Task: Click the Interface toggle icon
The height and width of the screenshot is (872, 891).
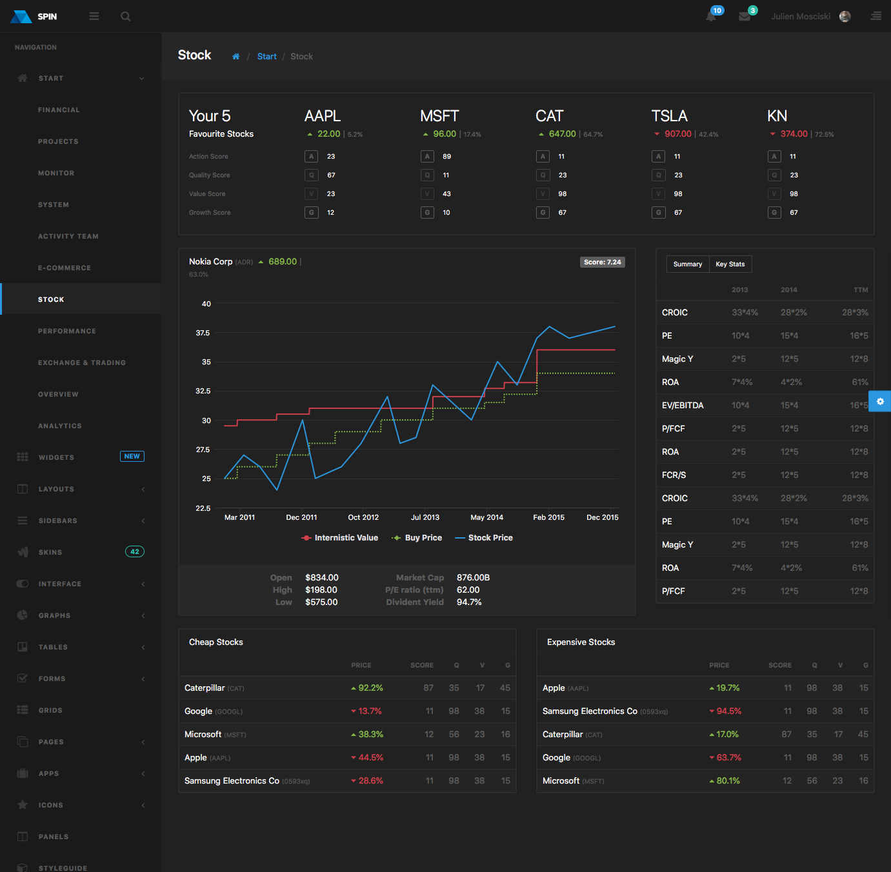Action: pos(23,584)
